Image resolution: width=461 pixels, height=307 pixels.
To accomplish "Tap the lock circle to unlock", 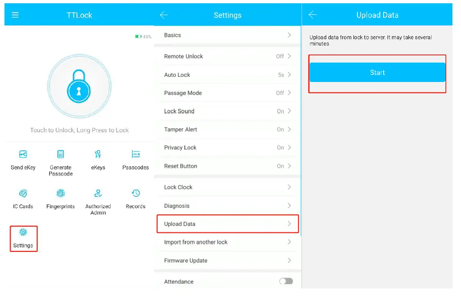I will [79, 86].
